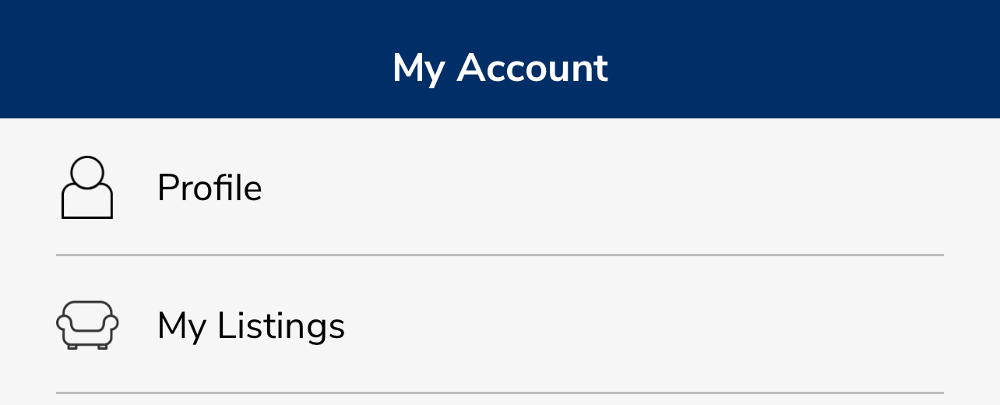Click the word Account in the header
This screenshot has width=1000, height=405.
[x=533, y=68]
